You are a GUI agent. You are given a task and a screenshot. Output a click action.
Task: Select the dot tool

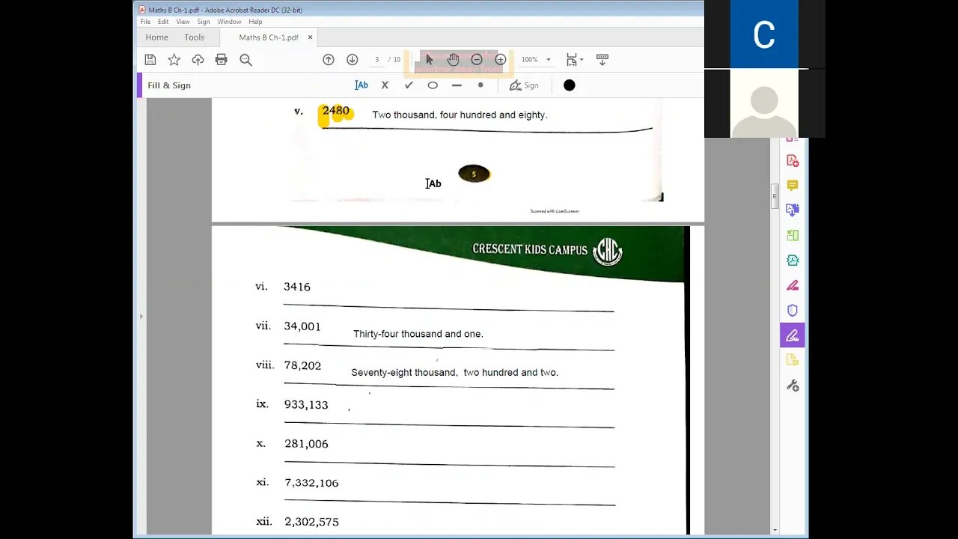pyautogui.click(x=480, y=85)
